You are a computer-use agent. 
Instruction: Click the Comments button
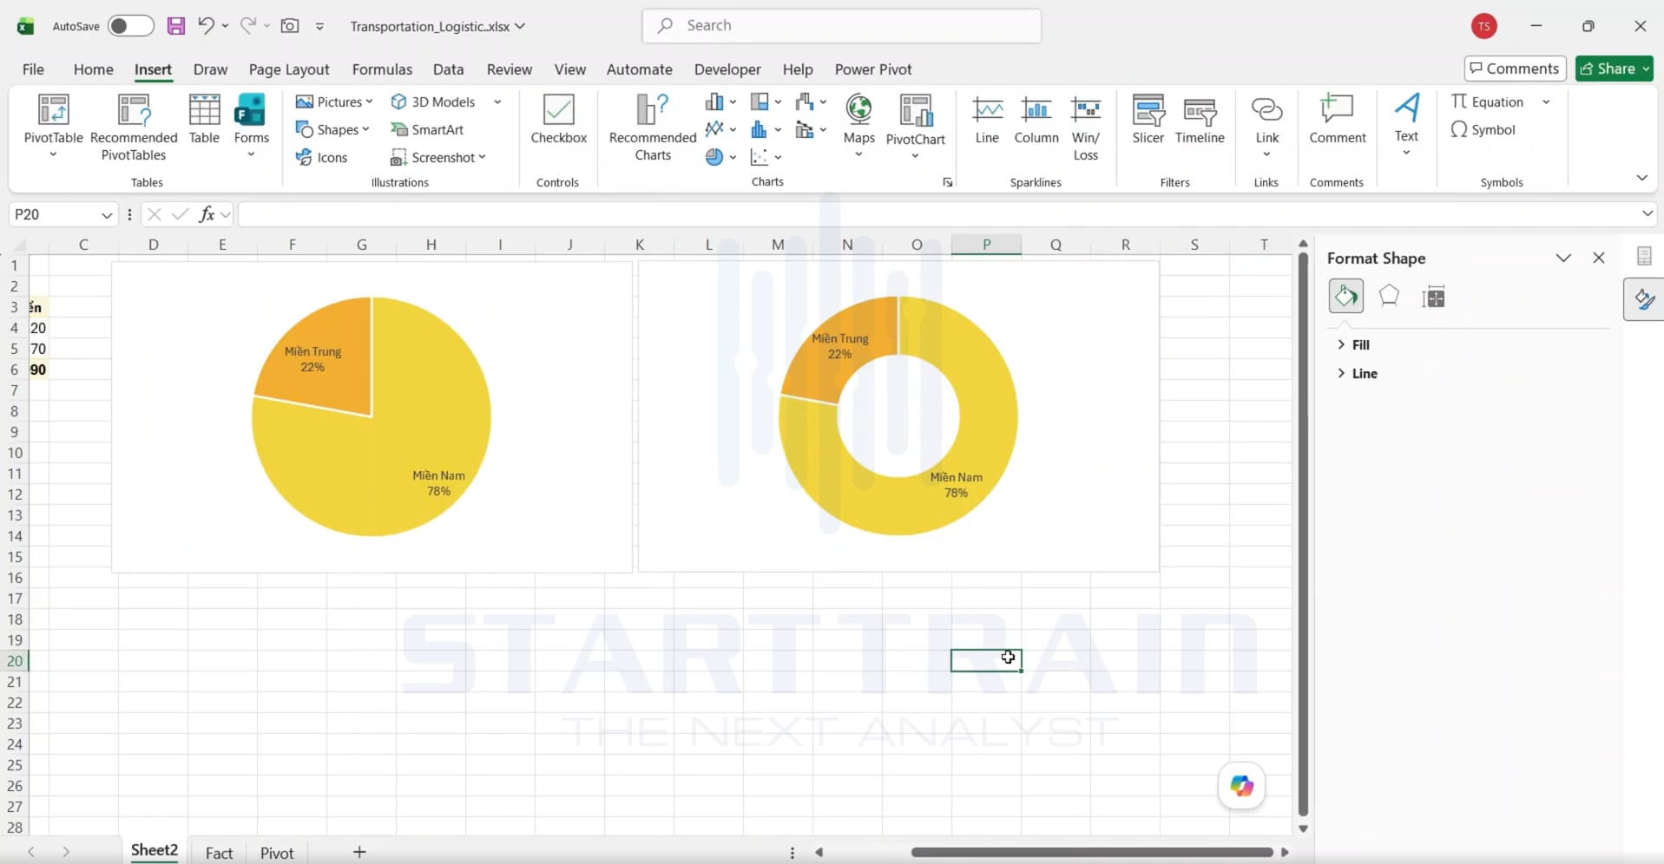point(1515,69)
